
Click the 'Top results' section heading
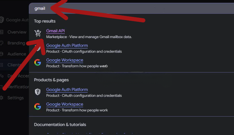[45, 21]
